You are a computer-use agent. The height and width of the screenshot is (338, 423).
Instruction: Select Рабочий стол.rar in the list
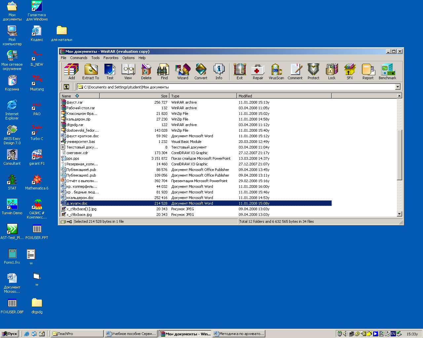coord(196,108)
